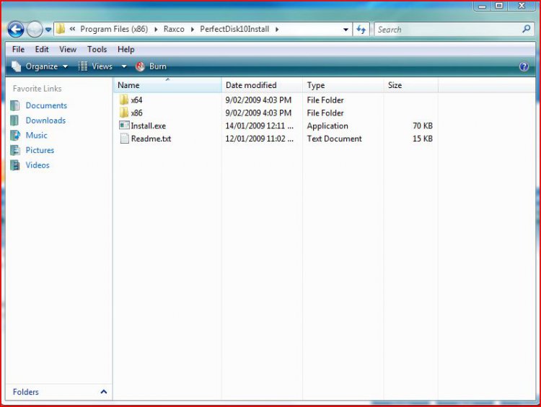This screenshot has height=407, width=541.
Task: Minimize the Explorer window
Action: click(483, 6)
